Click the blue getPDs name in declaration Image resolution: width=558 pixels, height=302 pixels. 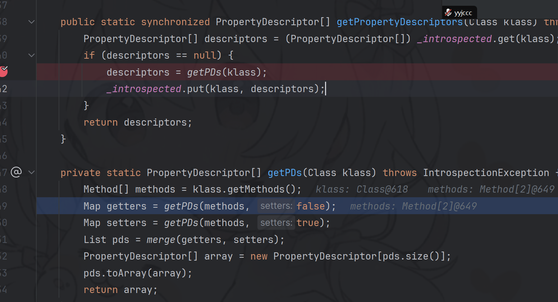pyautogui.click(x=284, y=173)
